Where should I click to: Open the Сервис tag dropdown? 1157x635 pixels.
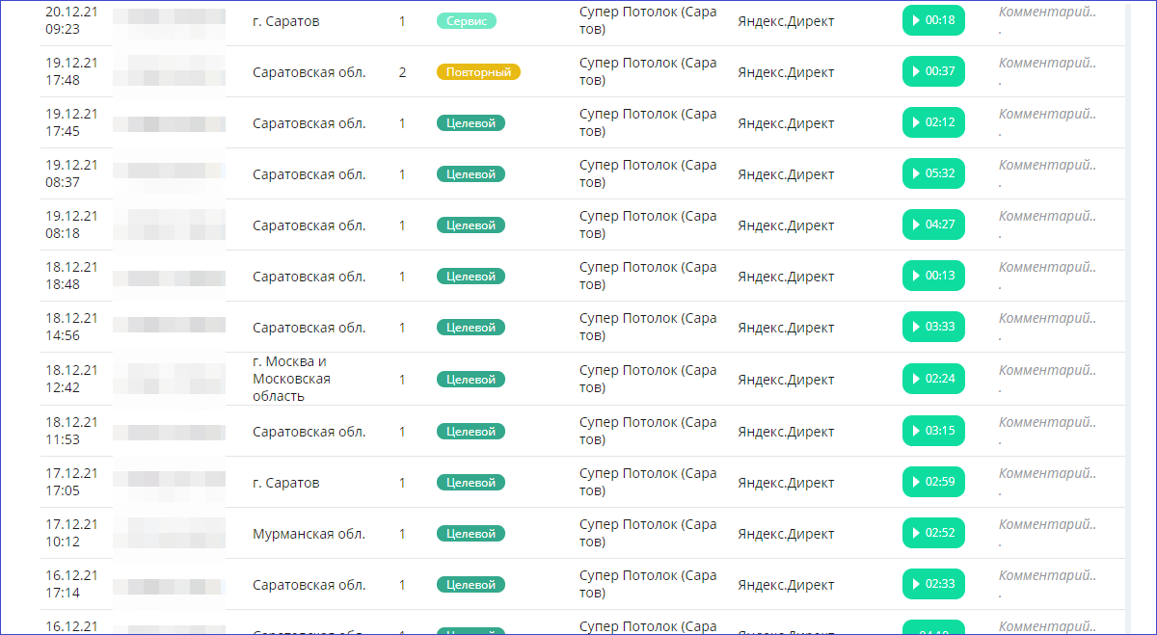pos(467,21)
